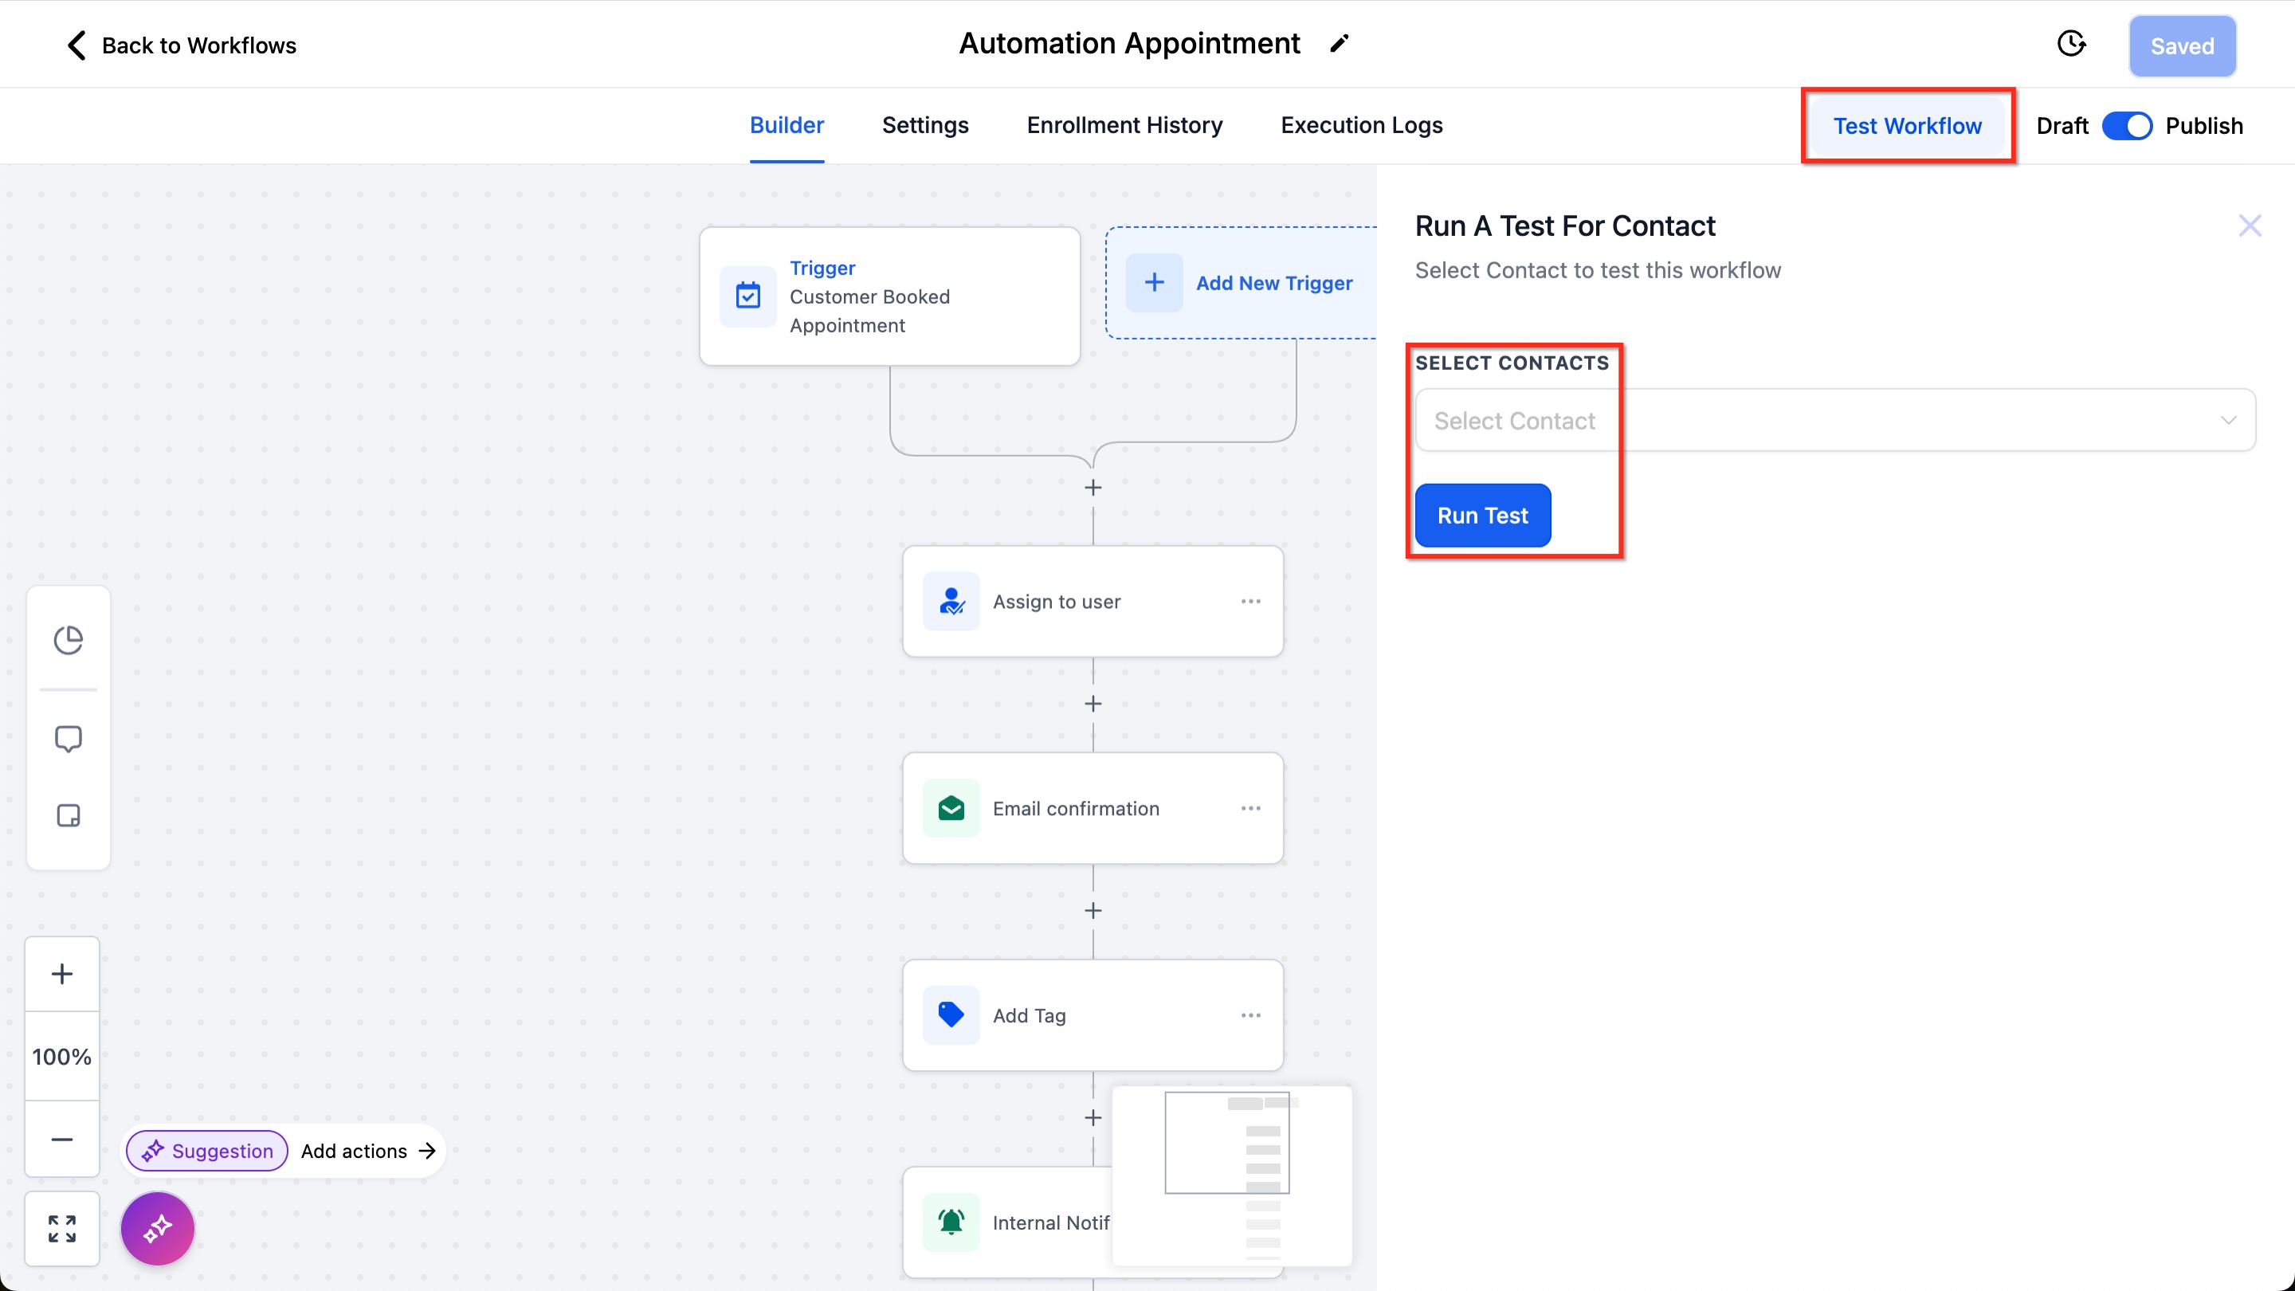Screen dimensions: 2295x1291
Task: Click the comments speech bubble icon
Action: click(69, 739)
